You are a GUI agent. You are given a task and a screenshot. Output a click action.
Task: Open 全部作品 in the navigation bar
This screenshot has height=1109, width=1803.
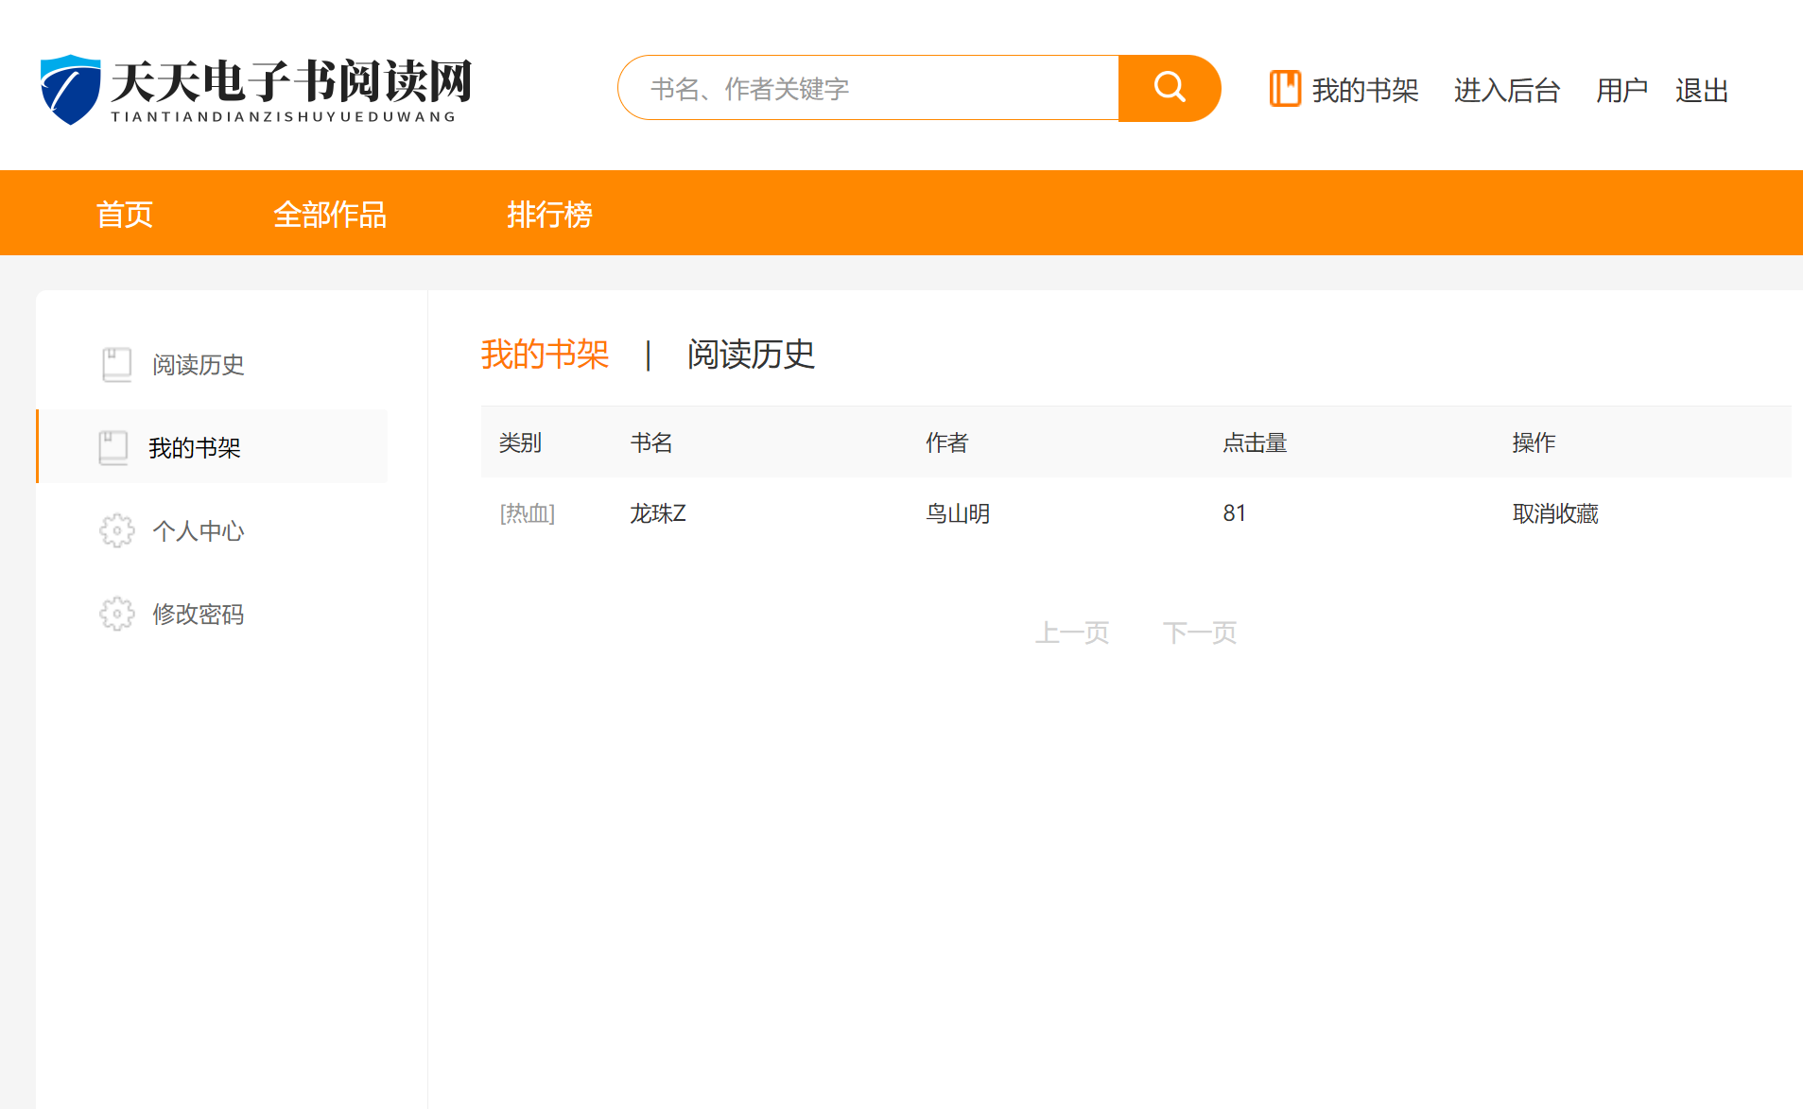tap(330, 214)
